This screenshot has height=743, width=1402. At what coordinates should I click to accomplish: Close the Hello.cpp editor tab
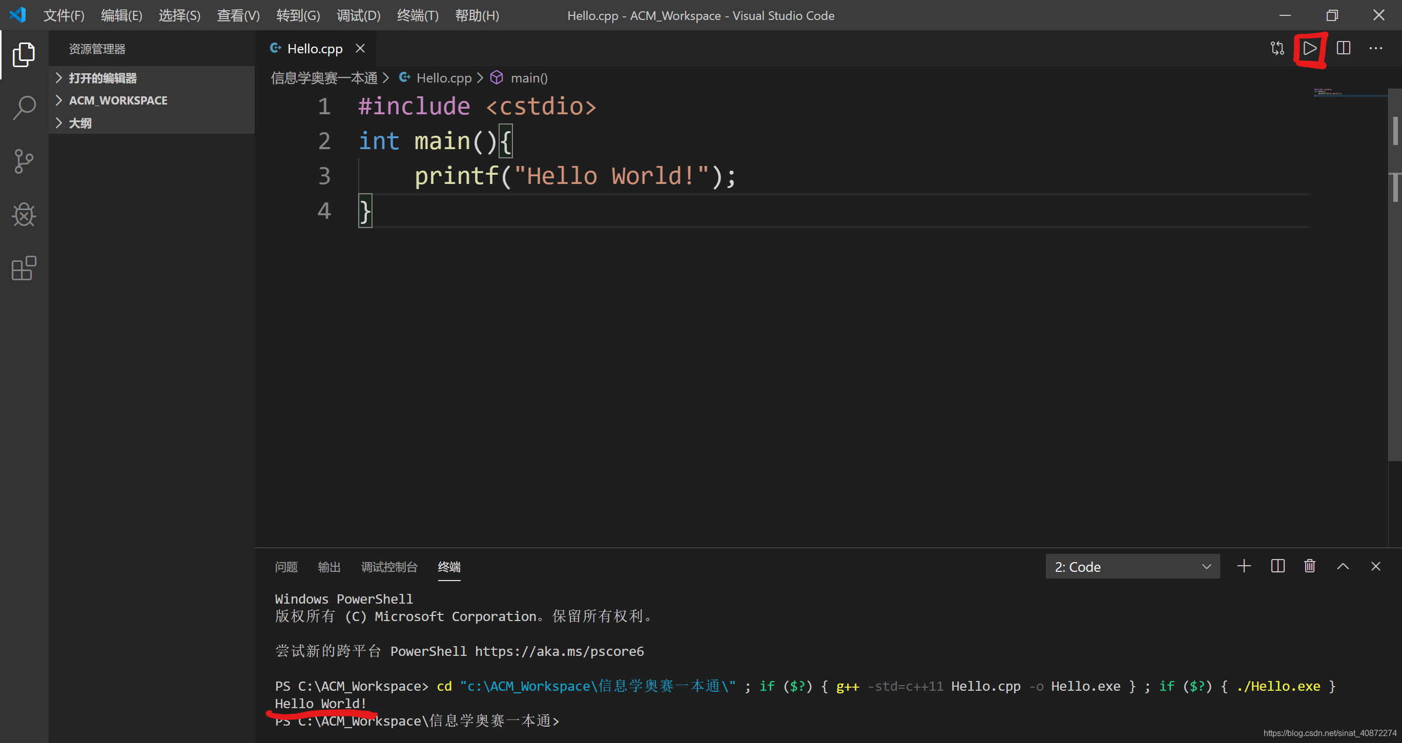360,49
